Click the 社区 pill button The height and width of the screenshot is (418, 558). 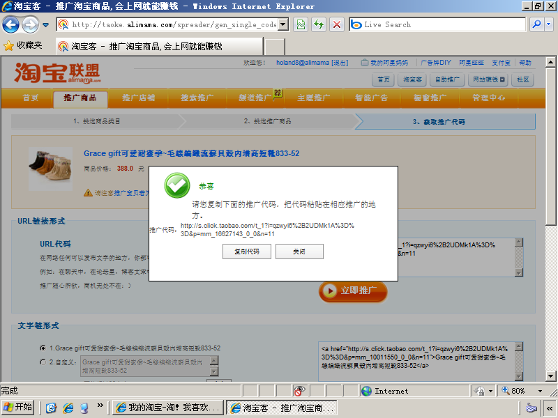[x=522, y=79]
